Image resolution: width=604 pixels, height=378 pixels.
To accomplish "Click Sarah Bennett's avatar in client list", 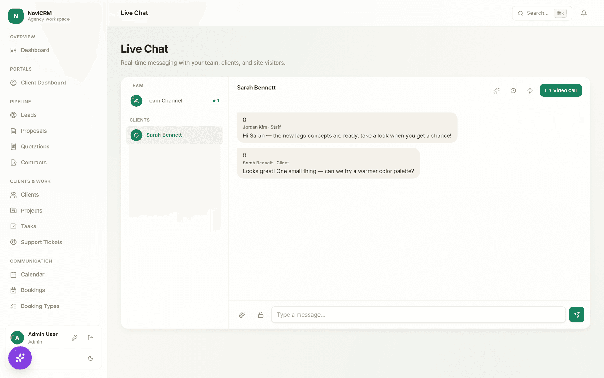I will click(x=136, y=135).
